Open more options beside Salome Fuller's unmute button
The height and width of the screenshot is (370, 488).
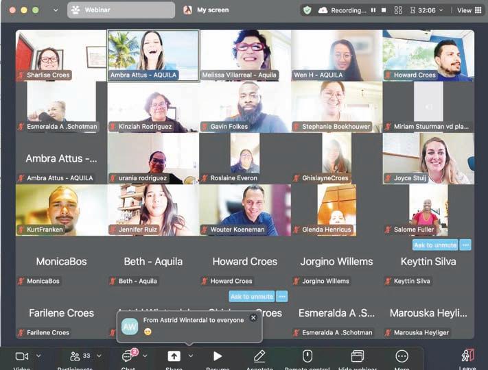[x=465, y=245]
